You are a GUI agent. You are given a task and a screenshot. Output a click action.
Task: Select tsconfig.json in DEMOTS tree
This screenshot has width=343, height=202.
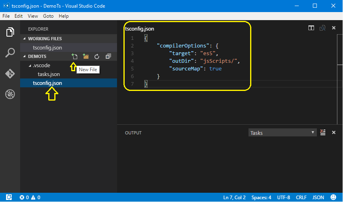tap(68, 83)
